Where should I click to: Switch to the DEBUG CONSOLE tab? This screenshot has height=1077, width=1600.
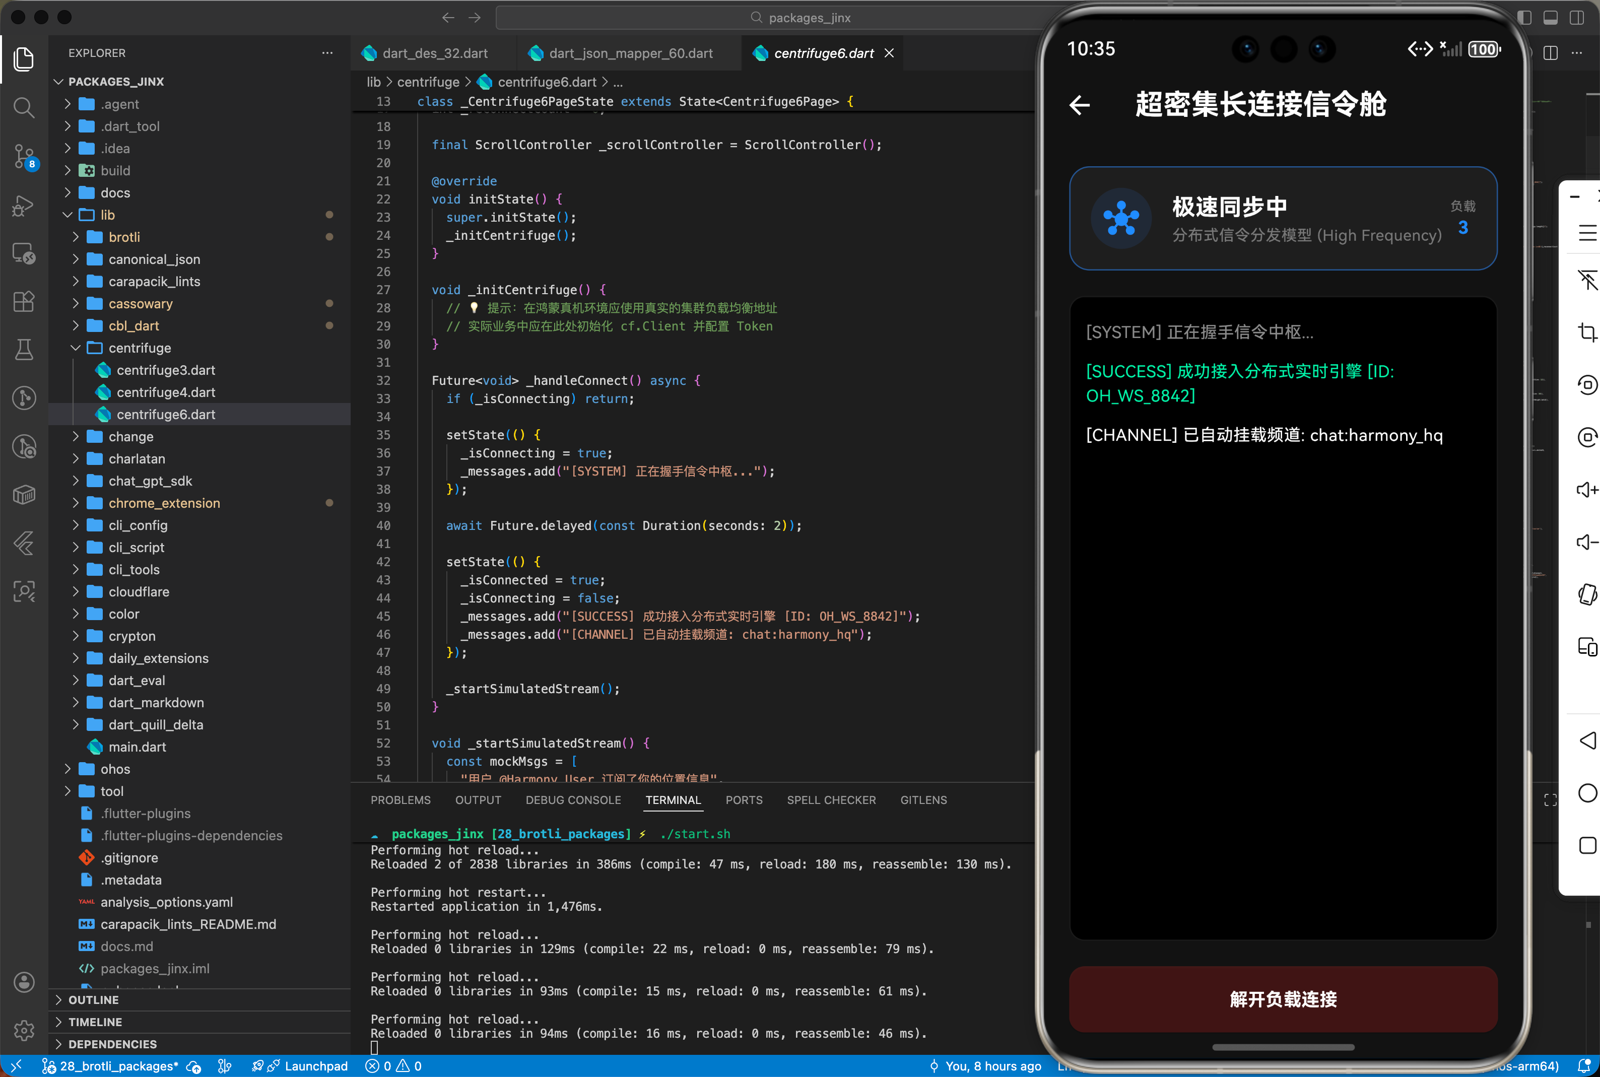(x=573, y=800)
